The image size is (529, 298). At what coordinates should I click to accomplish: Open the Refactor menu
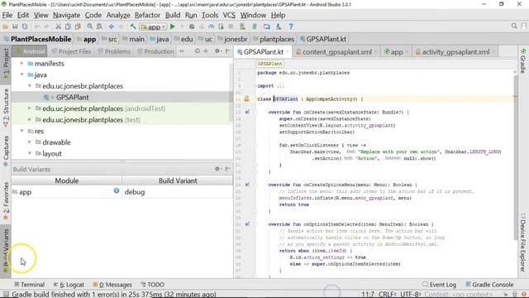147,15
